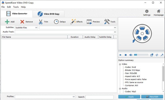Click the Audio Delay column header
The width and height of the screenshot is (165, 100).
pyautogui.click(x=90, y=37)
